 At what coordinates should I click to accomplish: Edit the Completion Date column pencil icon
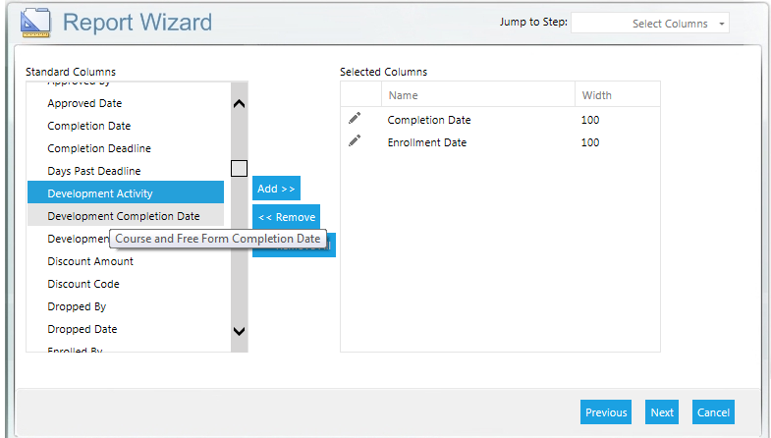click(355, 119)
